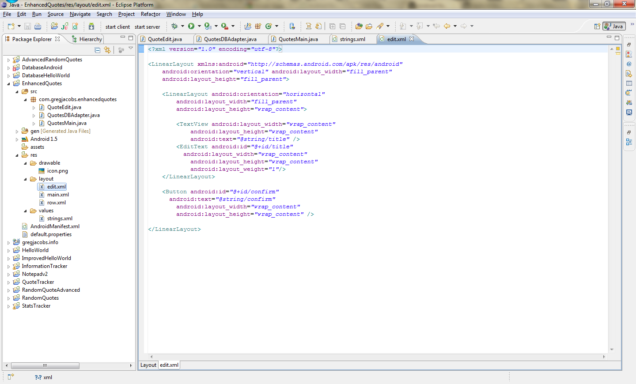Switch to QuotesDBAdapter.java editor tab
636x384 pixels.
230,39
